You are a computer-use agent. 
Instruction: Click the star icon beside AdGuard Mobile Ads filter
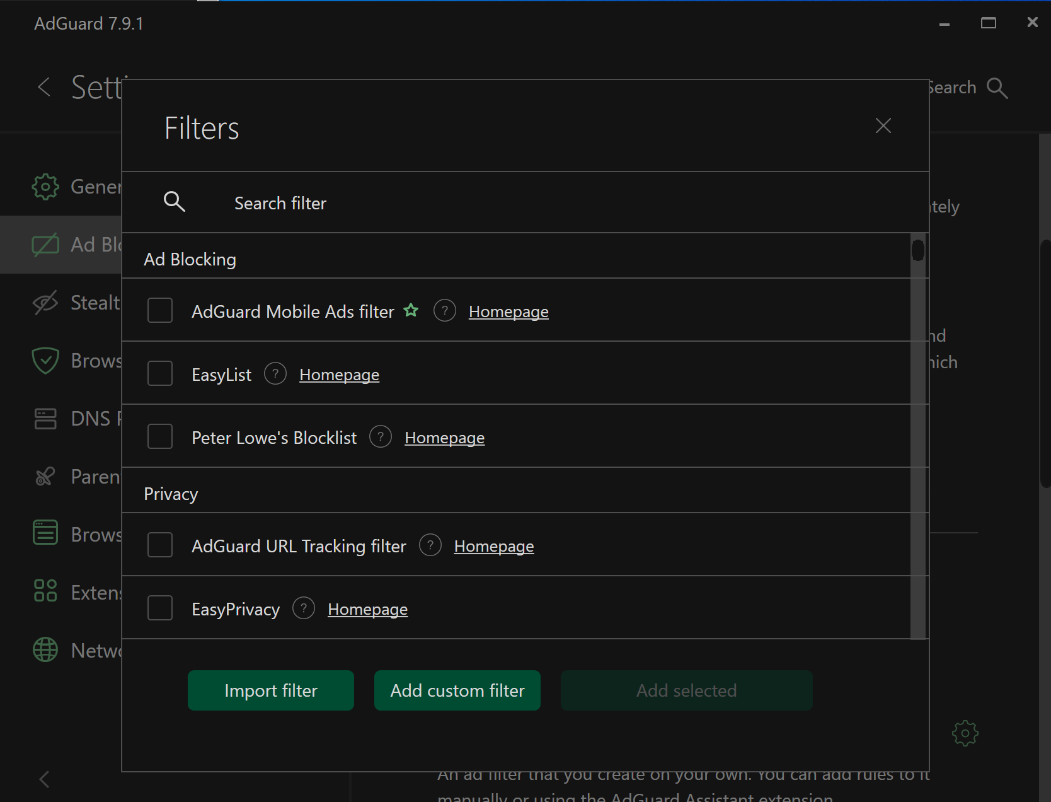pyautogui.click(x=411, y=310)
